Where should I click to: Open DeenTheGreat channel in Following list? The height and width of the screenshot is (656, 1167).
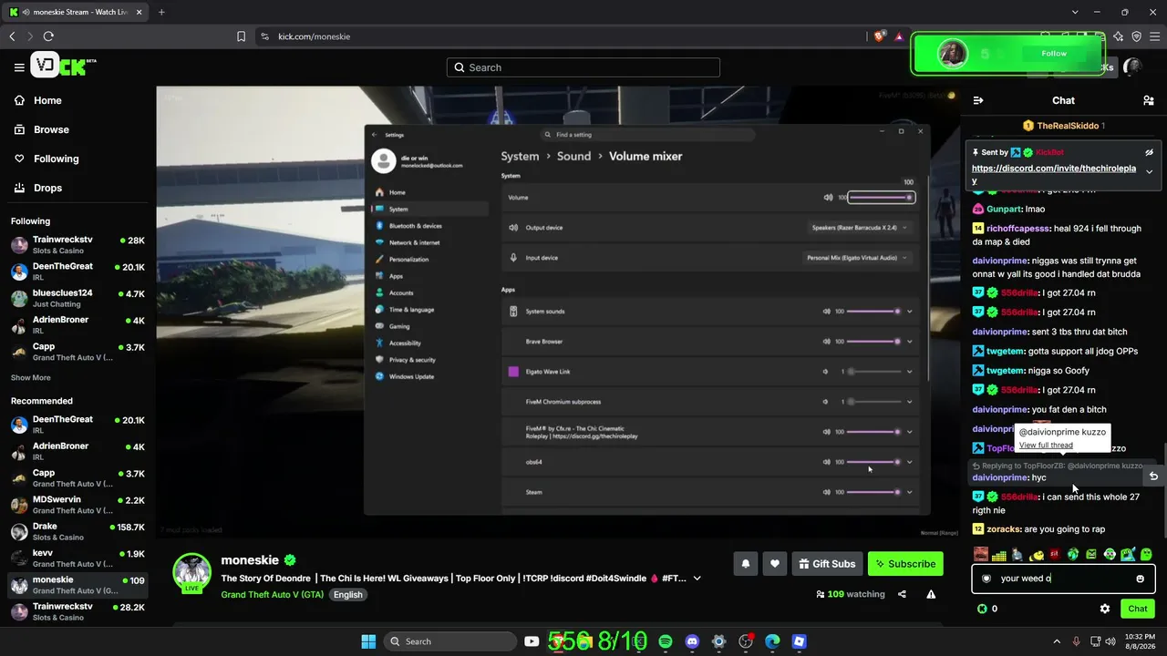pyautogui.click(x=77, y=272)
